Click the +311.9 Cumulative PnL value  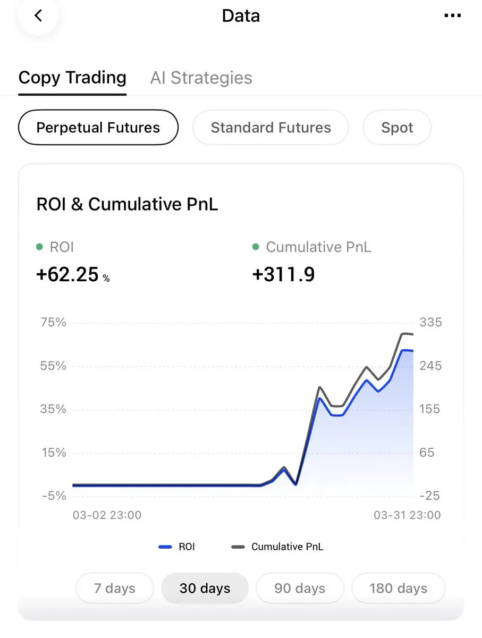[x=284, y=275]
